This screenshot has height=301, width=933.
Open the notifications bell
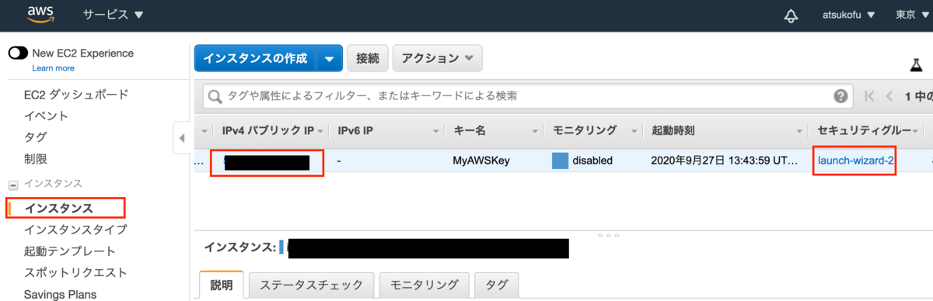click(x=791, y=15)
